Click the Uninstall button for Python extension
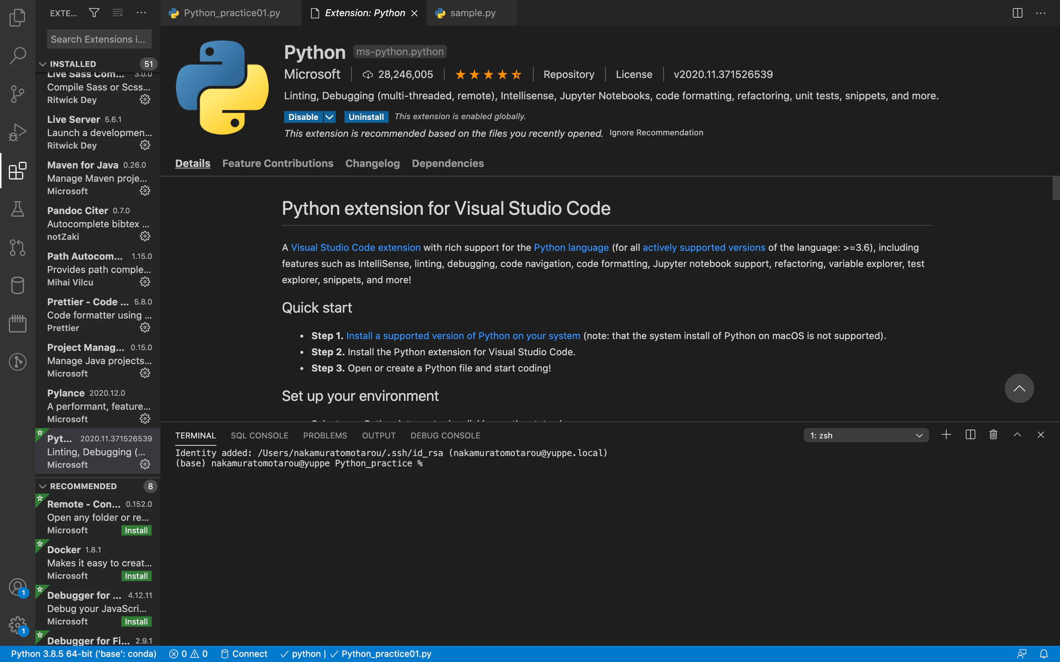The width and height of the screenshot is (1060, 662). pyautogui.click(x=366, y=117)
